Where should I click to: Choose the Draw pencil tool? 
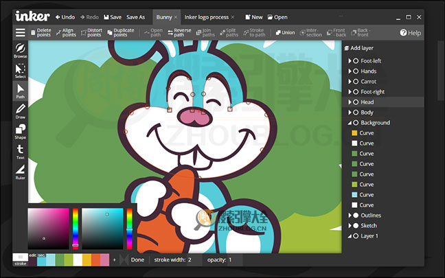20,111
